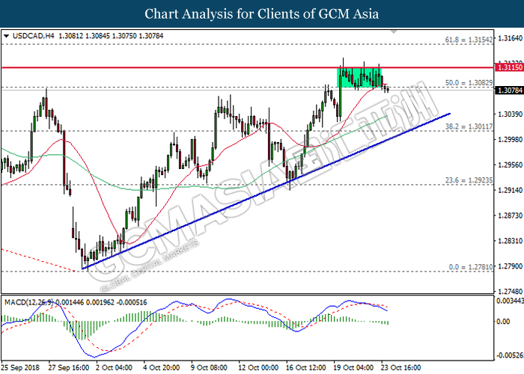
Task: Click the triangle arrow beside USDCAD,H4
Action: tap(7, 36)
